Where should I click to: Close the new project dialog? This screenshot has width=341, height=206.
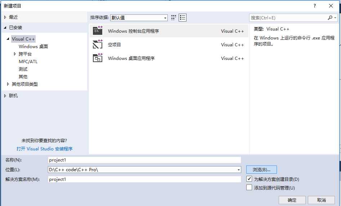pos(331,6)
